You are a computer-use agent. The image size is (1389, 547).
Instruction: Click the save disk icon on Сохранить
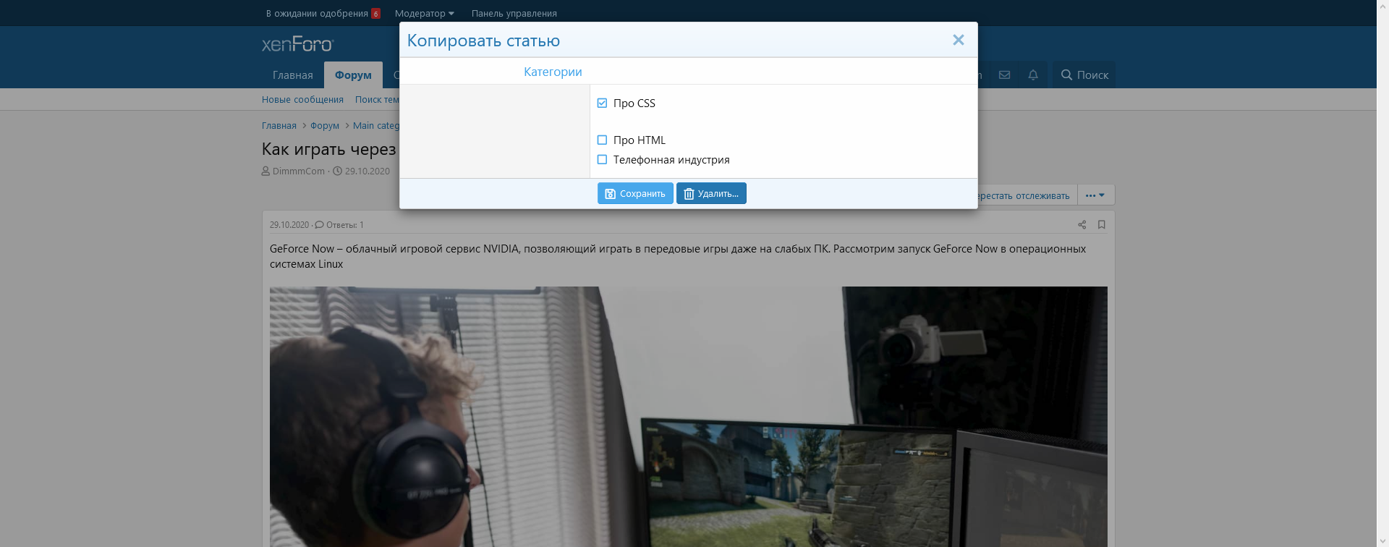[610, 194]
